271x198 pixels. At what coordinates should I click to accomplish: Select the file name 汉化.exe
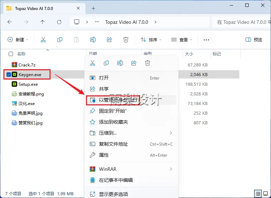[x=26, y=104]
